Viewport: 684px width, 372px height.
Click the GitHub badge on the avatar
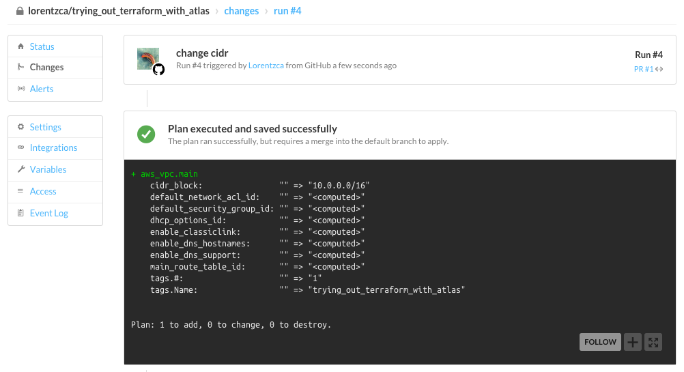[x=159, y=70]
